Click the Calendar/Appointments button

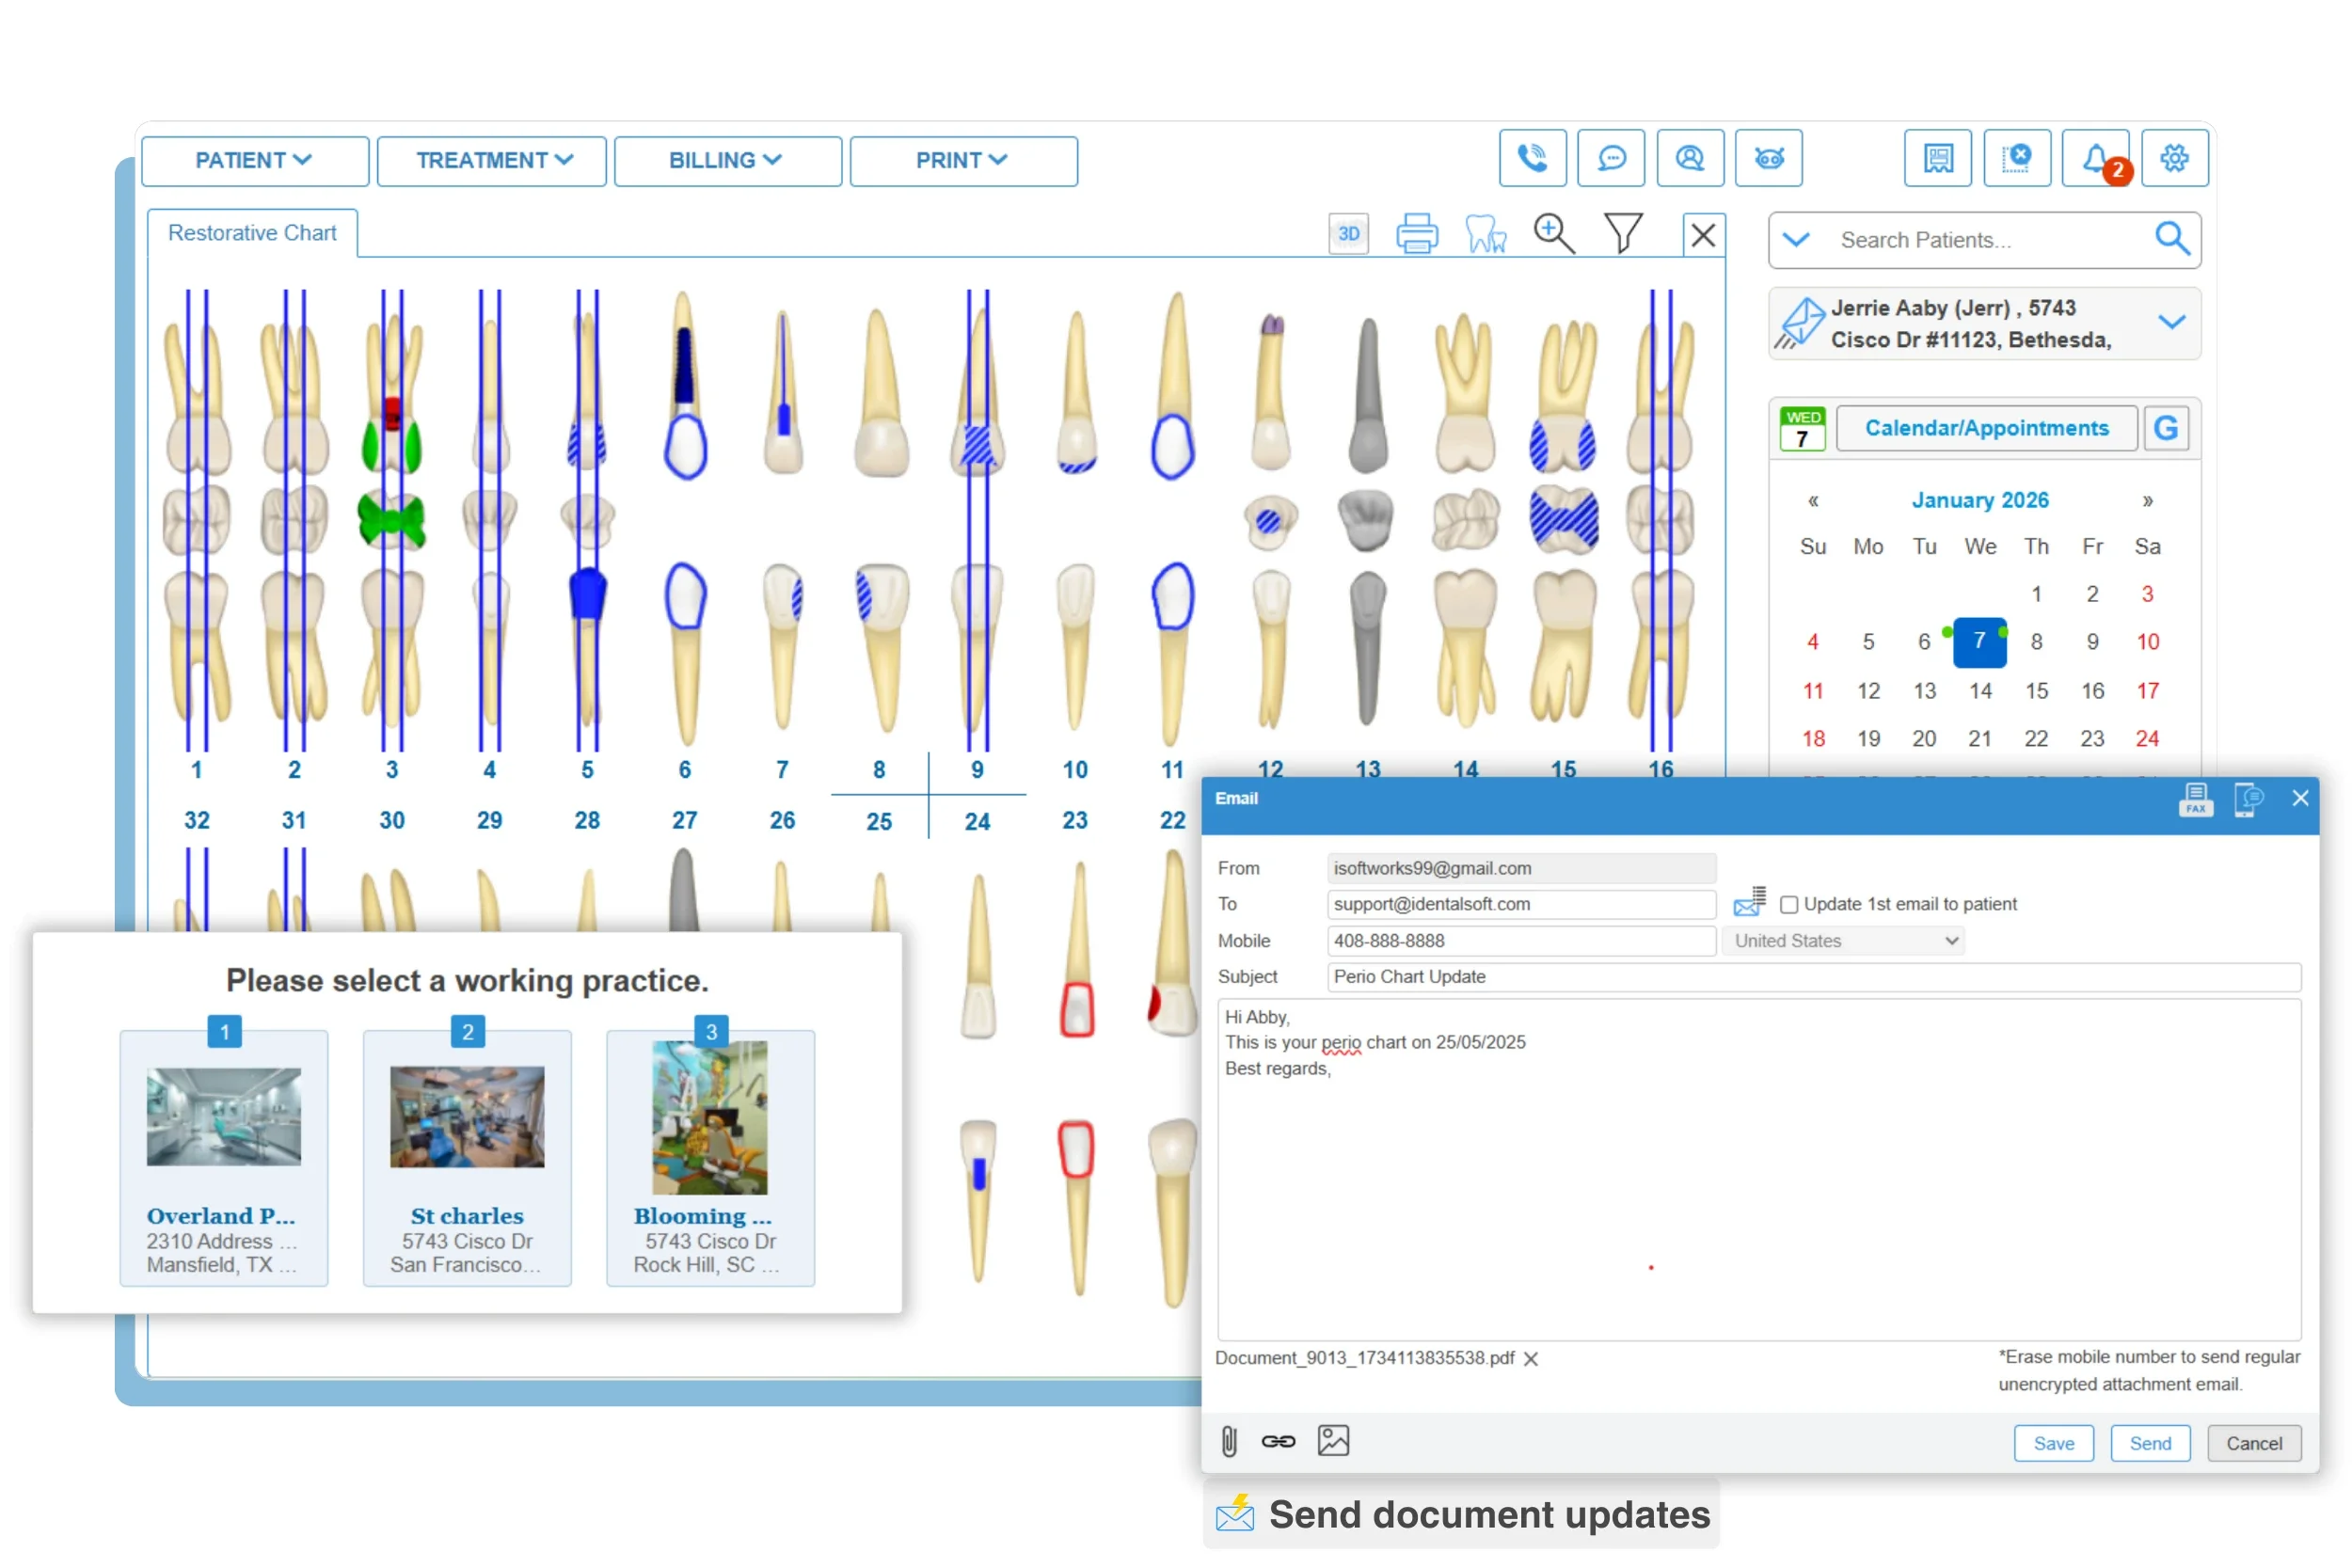(1986, 428)
